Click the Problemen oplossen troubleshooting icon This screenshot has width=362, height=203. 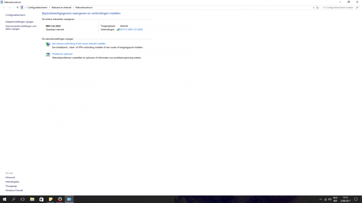click(48, 54)
